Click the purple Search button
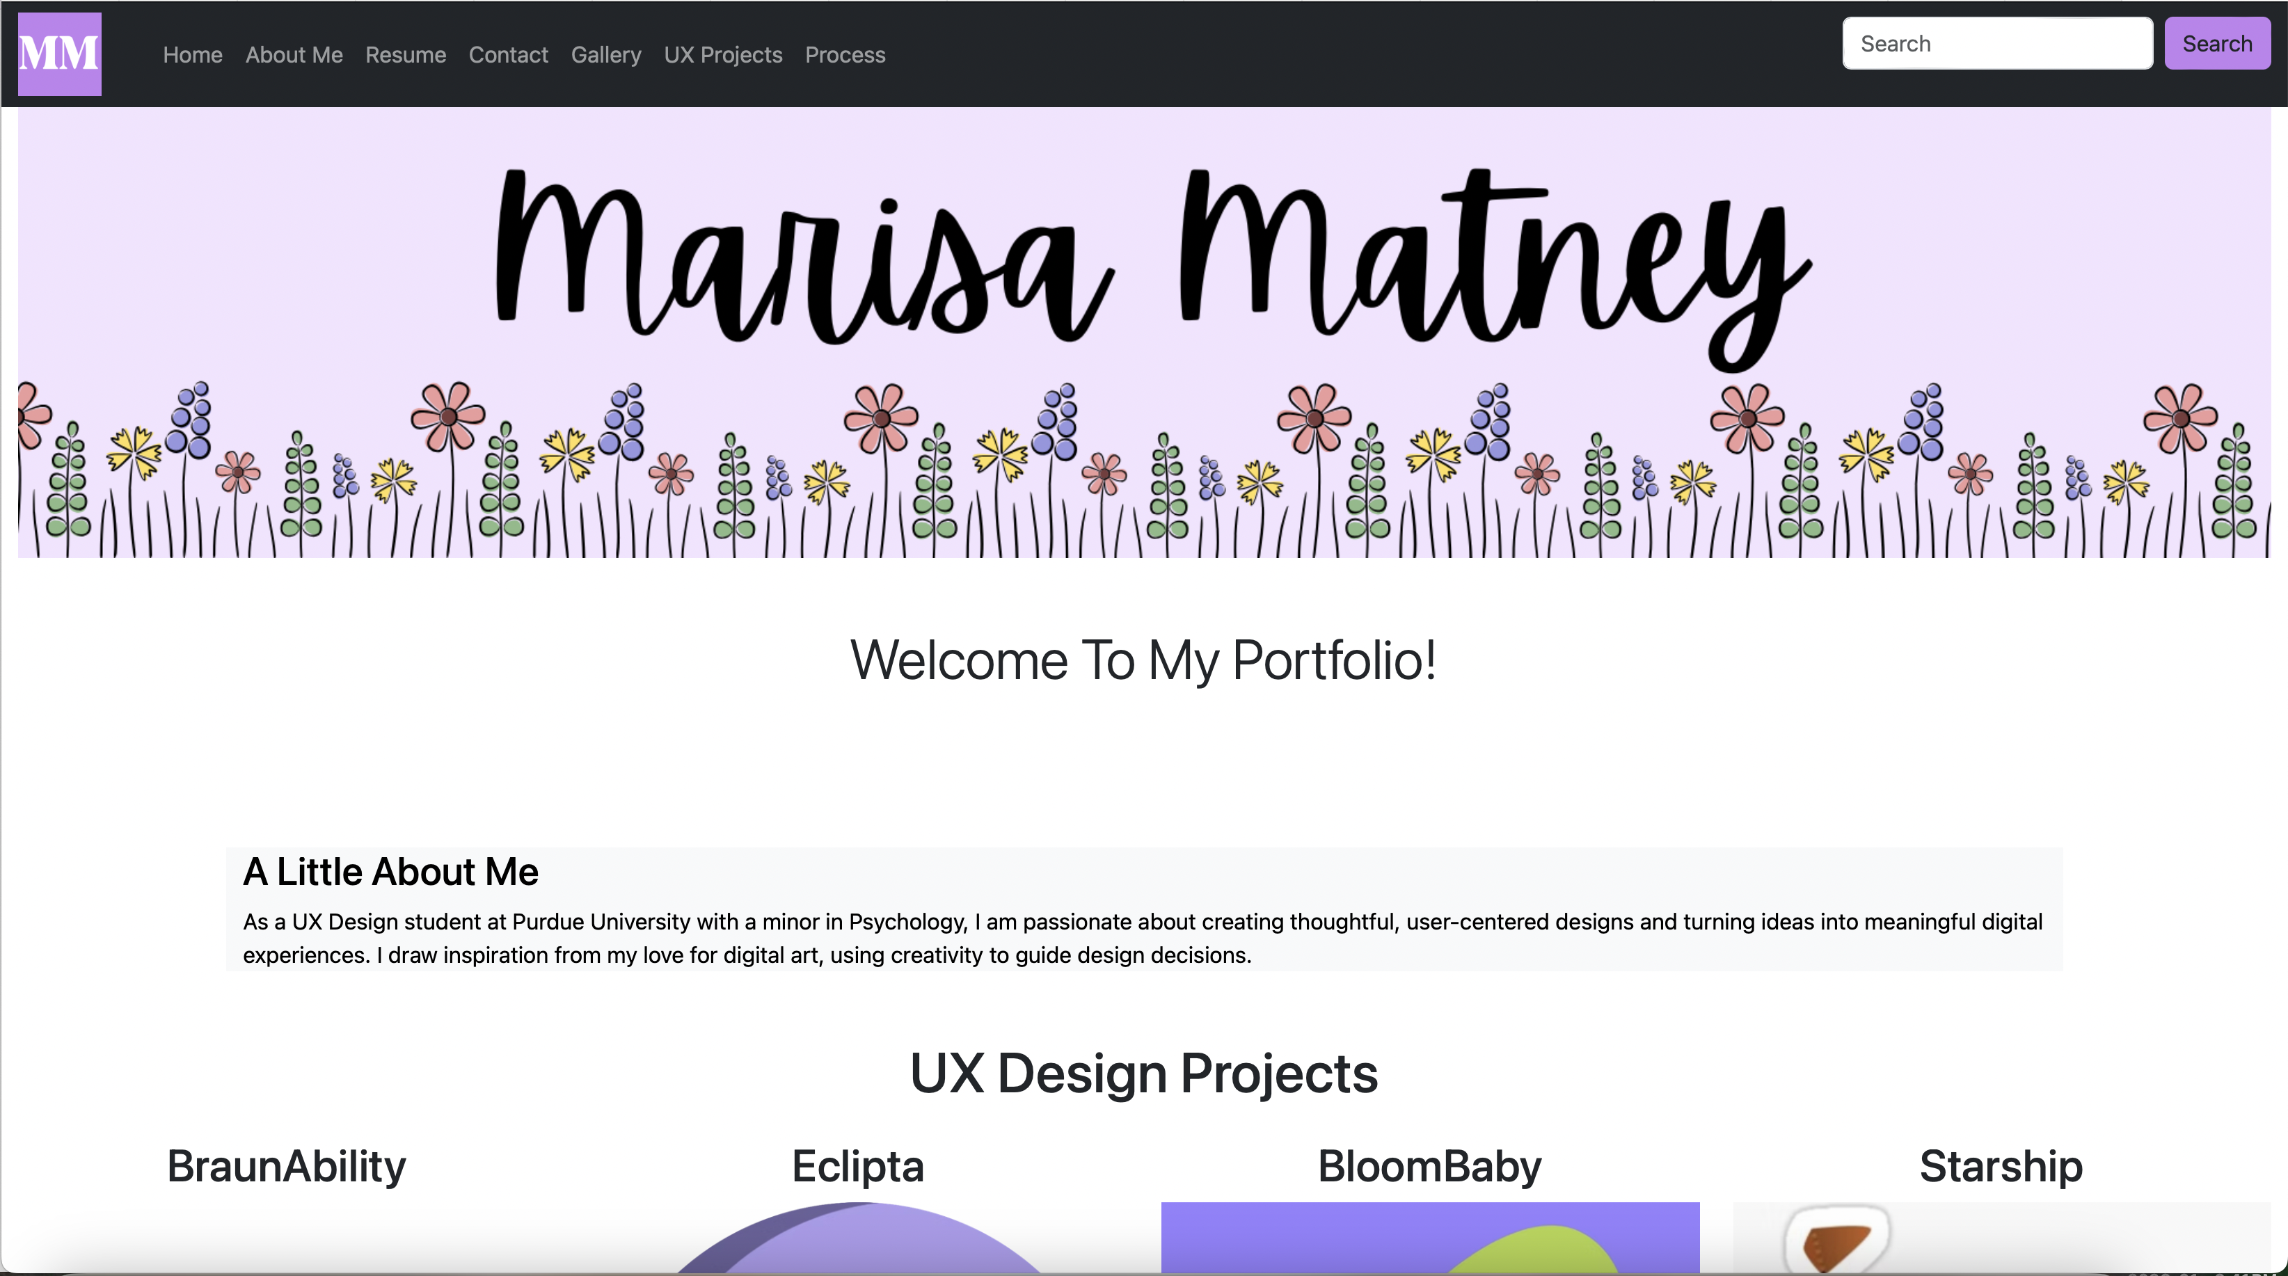The image size is (2288, 1276). click(x=2217, y=44)
